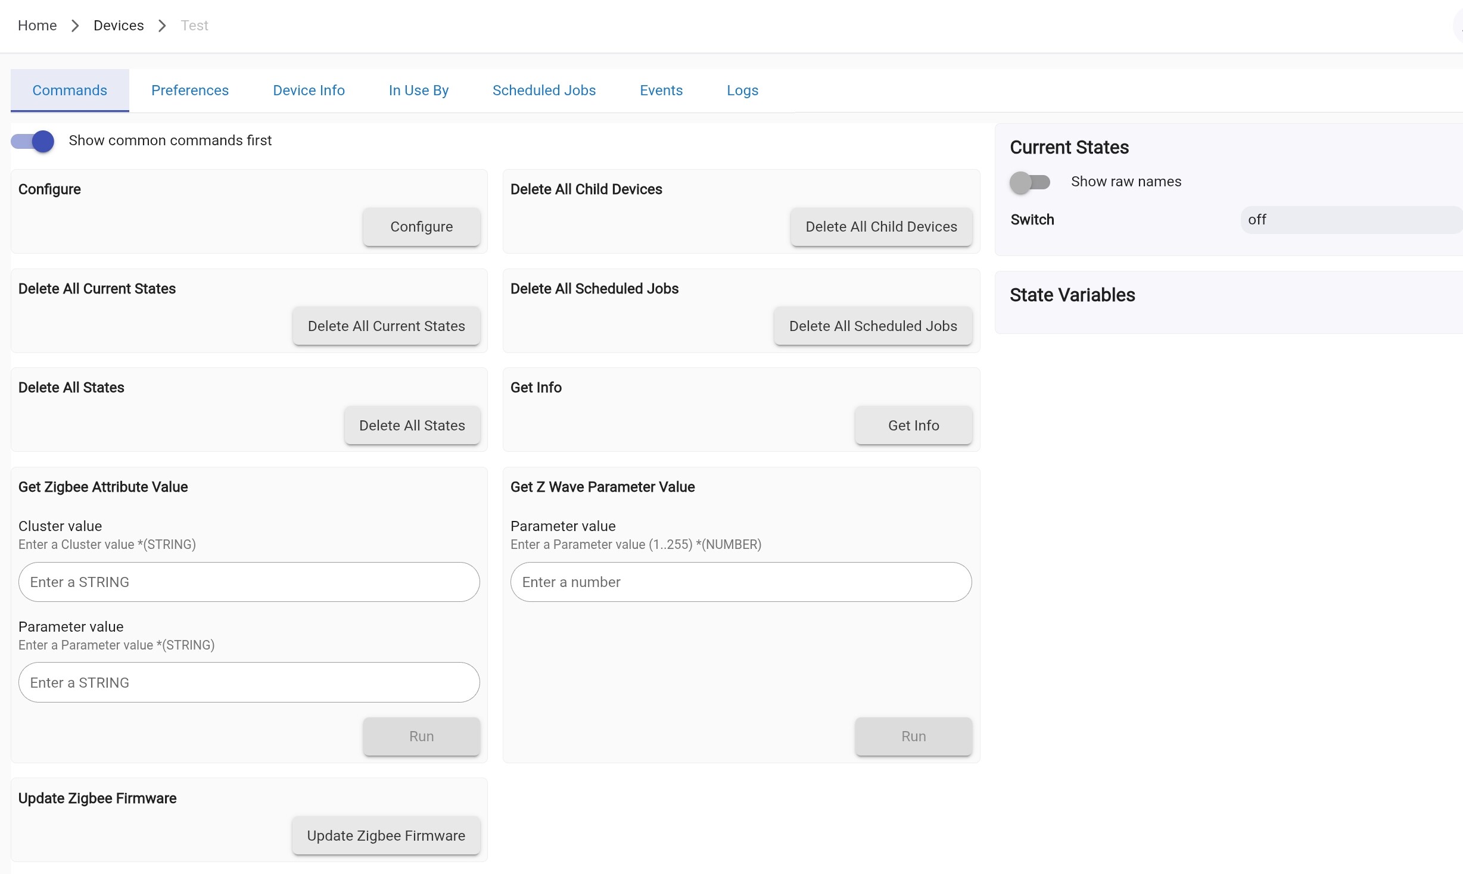Viewport: 1463px width, 874px height.
Task: Go to Events tab
Action: click(661, 90)
